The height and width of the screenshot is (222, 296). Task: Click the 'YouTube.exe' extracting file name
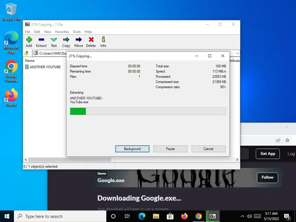click(79, 102)
